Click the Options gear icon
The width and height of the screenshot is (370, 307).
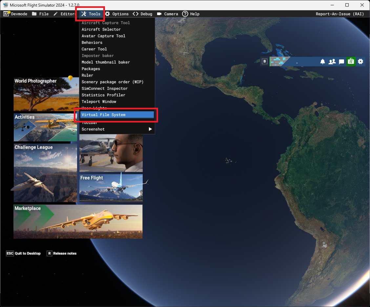108,14
